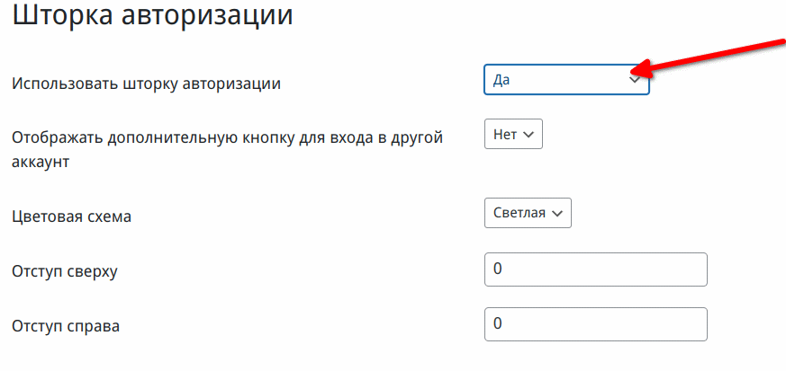Click the 'Цветовая схема' label
786x371 pixels.
coord(72,216)
